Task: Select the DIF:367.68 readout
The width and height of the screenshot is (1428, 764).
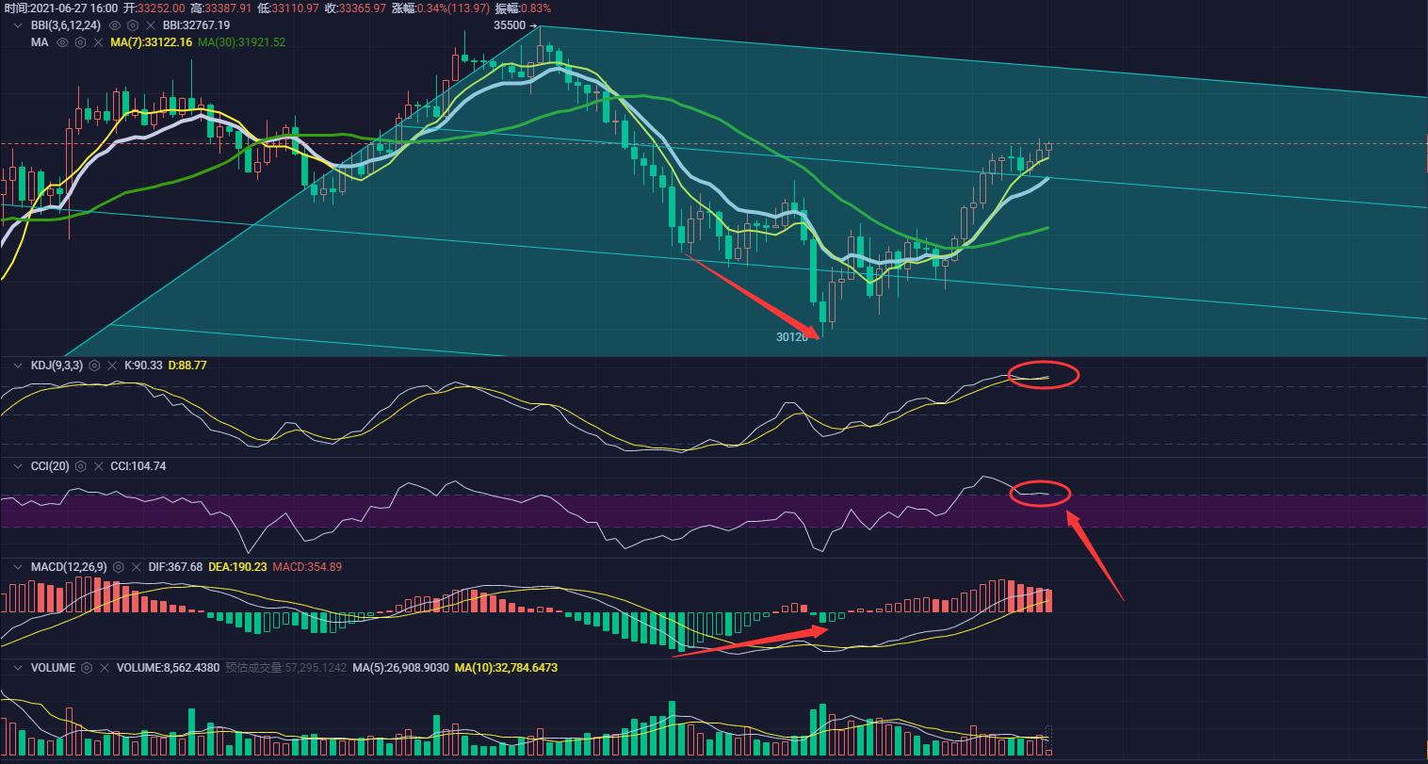Action: (x=175, y=567)
